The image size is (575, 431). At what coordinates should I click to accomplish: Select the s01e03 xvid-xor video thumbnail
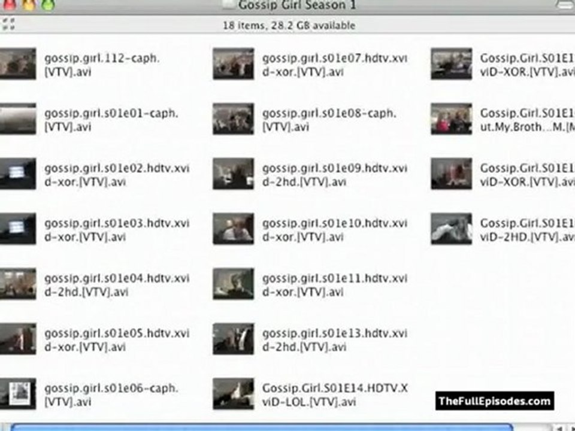pyautogui.click(x=17, y=229)
